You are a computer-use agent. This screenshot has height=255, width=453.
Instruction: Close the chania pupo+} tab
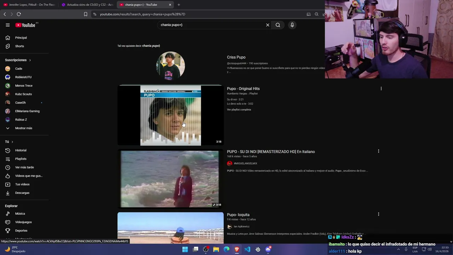tap(170, 5)
